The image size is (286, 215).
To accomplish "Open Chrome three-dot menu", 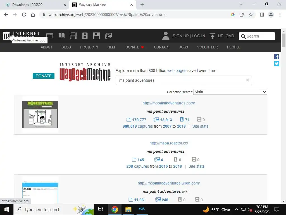I will tap(280, 15).
